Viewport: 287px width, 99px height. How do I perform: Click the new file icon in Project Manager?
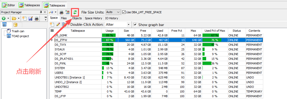click(x=25, y=18)
